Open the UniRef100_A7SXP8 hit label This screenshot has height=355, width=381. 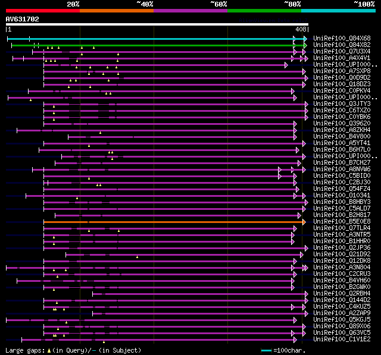(342, 71)
